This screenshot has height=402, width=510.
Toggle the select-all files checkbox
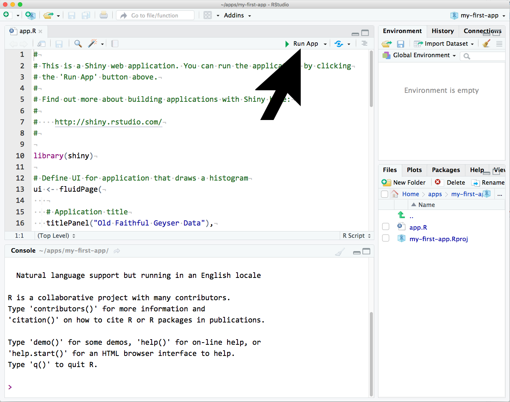tap(384, 194)
